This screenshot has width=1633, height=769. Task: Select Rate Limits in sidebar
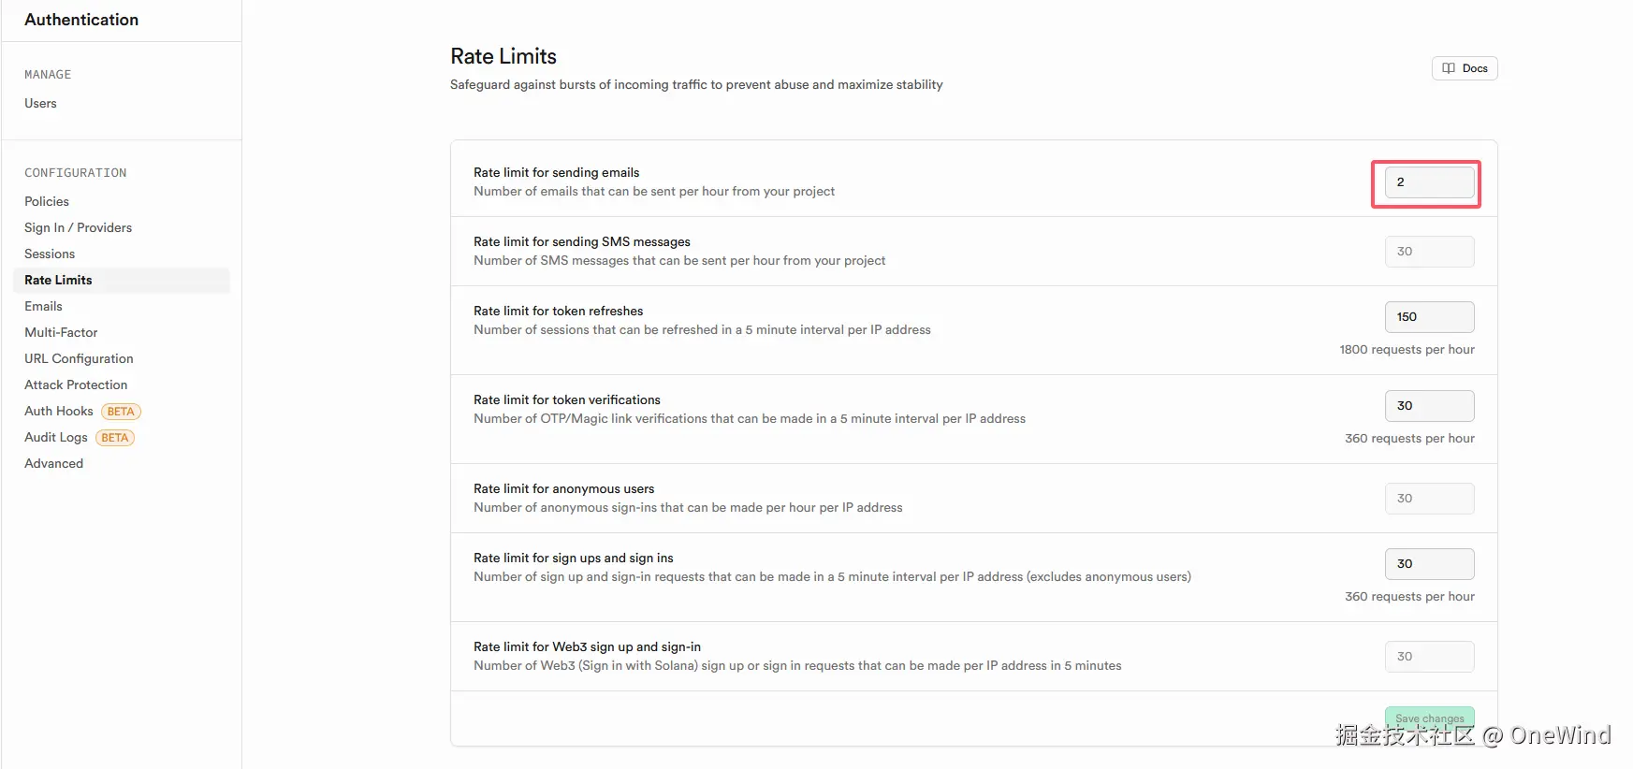coord(58,281)
